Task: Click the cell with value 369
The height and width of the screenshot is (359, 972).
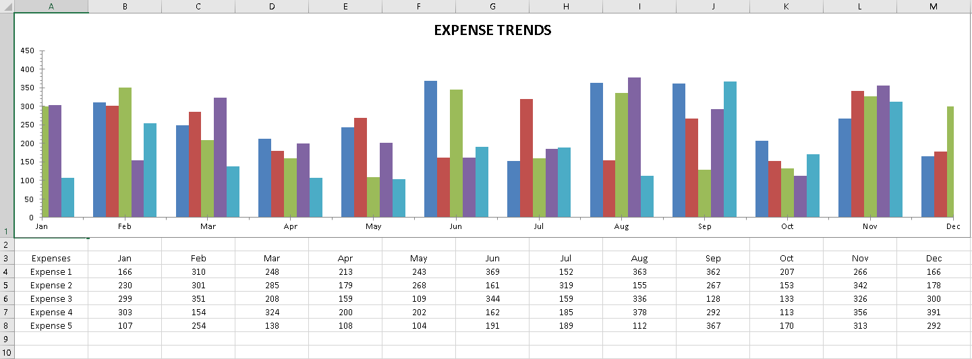Action: pyautogui.click(x=492, y=271)
